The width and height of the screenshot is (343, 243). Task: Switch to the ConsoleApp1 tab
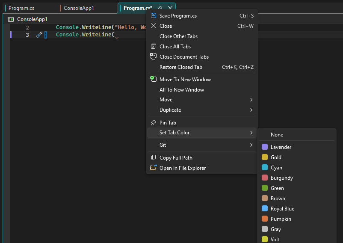(79, 8)
